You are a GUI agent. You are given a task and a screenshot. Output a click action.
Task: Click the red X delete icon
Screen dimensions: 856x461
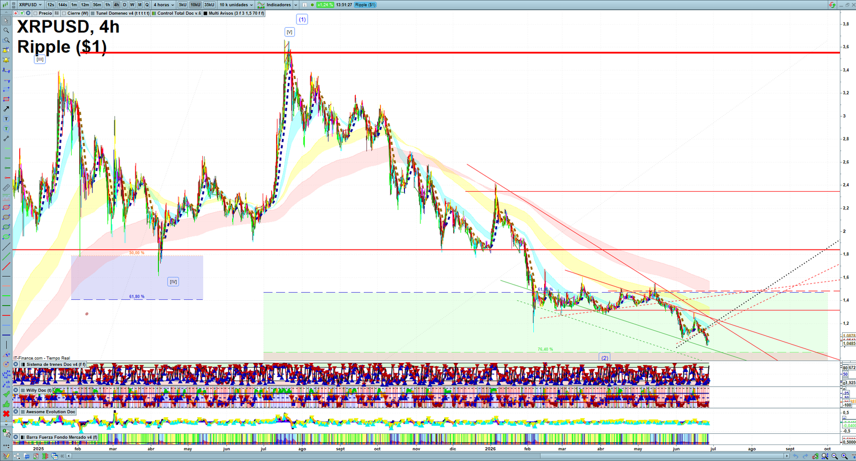[6, 414]
